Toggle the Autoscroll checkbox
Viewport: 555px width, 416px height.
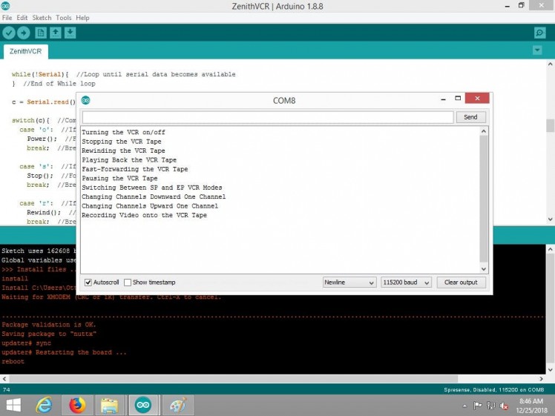click(88, 283)
